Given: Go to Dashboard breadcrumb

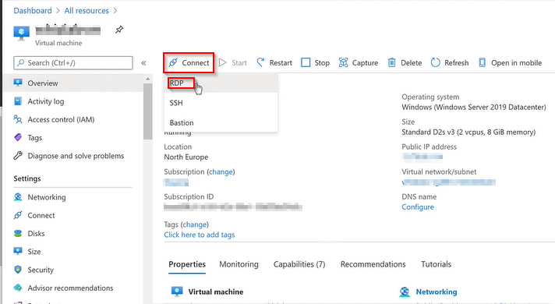Looking at the screenshot, I should click(x=33, y=11).
